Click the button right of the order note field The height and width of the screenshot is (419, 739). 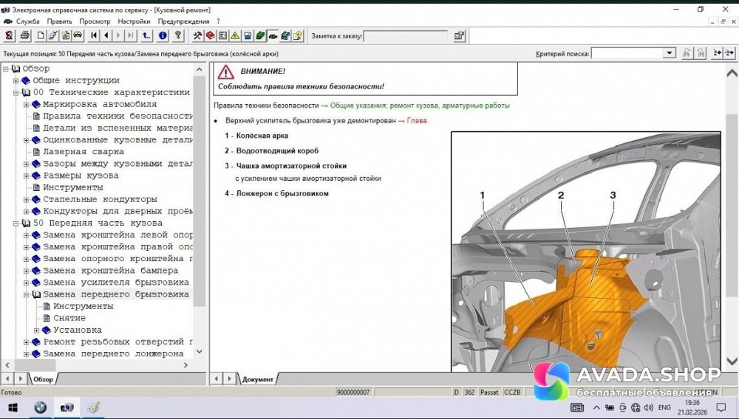pyautogui.click(x=459, y=35)
